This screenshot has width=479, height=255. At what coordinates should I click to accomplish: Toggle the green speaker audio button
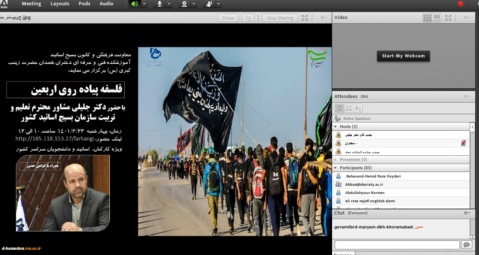135,4
